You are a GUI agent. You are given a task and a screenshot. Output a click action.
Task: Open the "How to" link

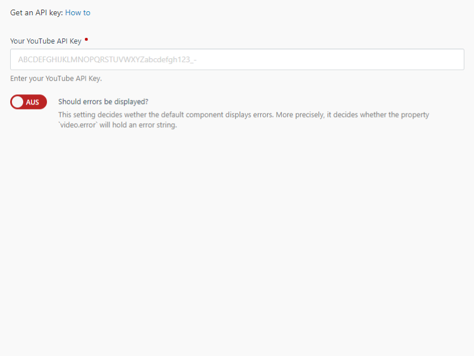(77, 12)
